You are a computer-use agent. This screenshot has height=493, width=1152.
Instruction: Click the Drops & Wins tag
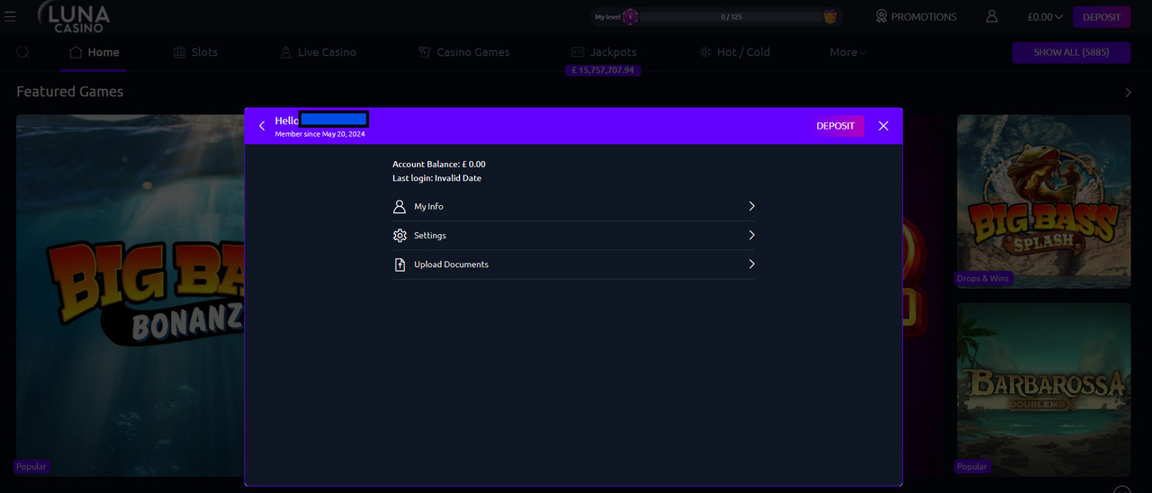[983, 278]
